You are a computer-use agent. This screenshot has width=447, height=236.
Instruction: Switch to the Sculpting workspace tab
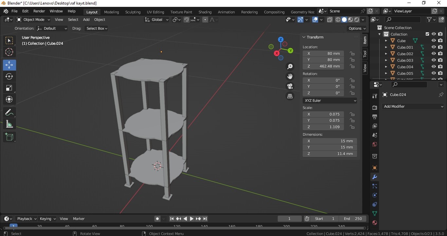point(133,12)
